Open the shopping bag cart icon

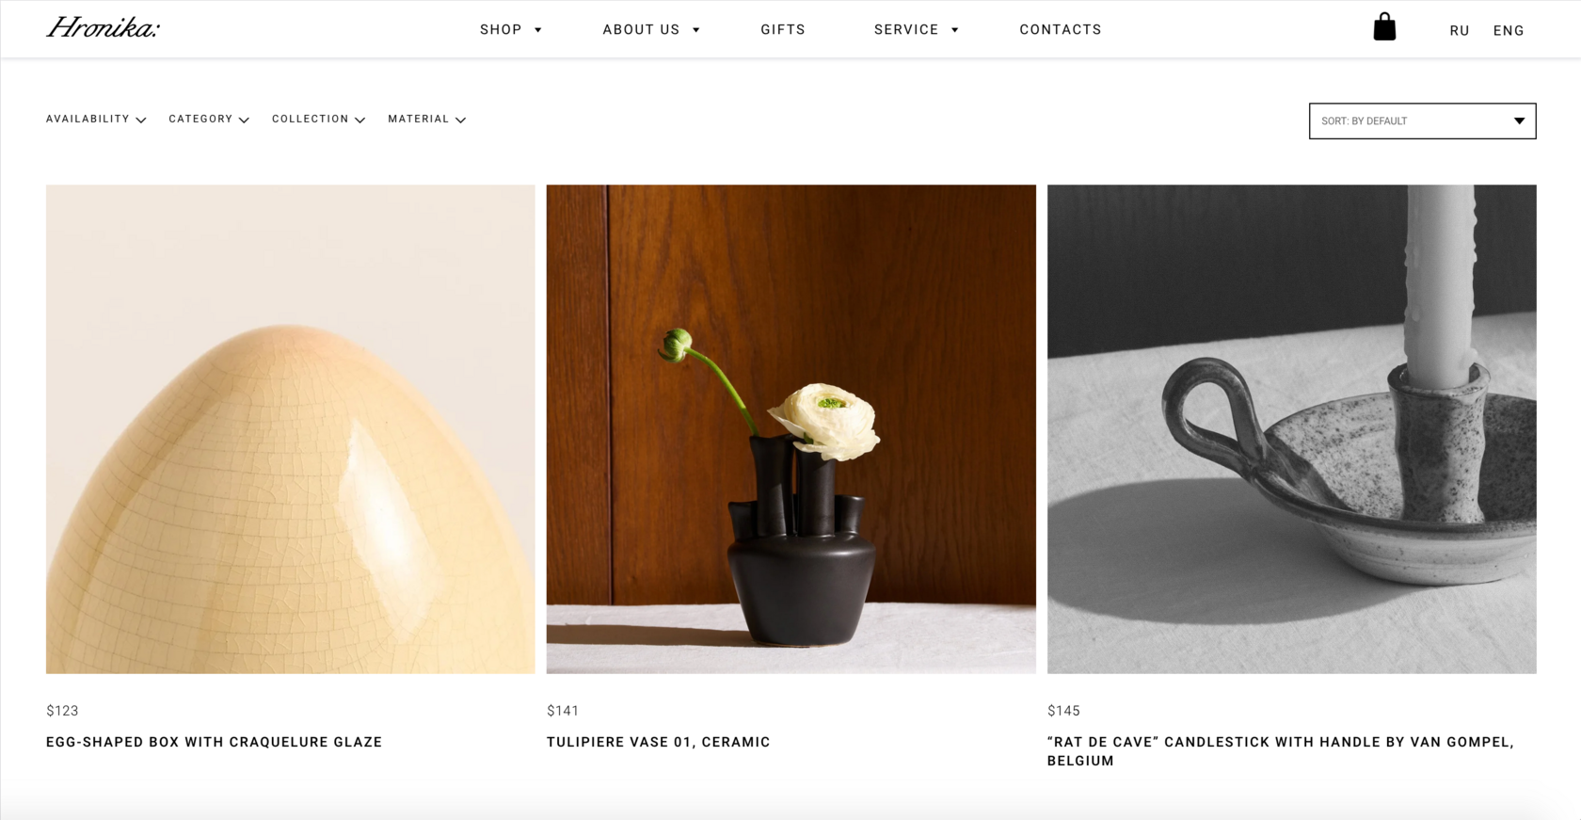(x=1384, y=27)
